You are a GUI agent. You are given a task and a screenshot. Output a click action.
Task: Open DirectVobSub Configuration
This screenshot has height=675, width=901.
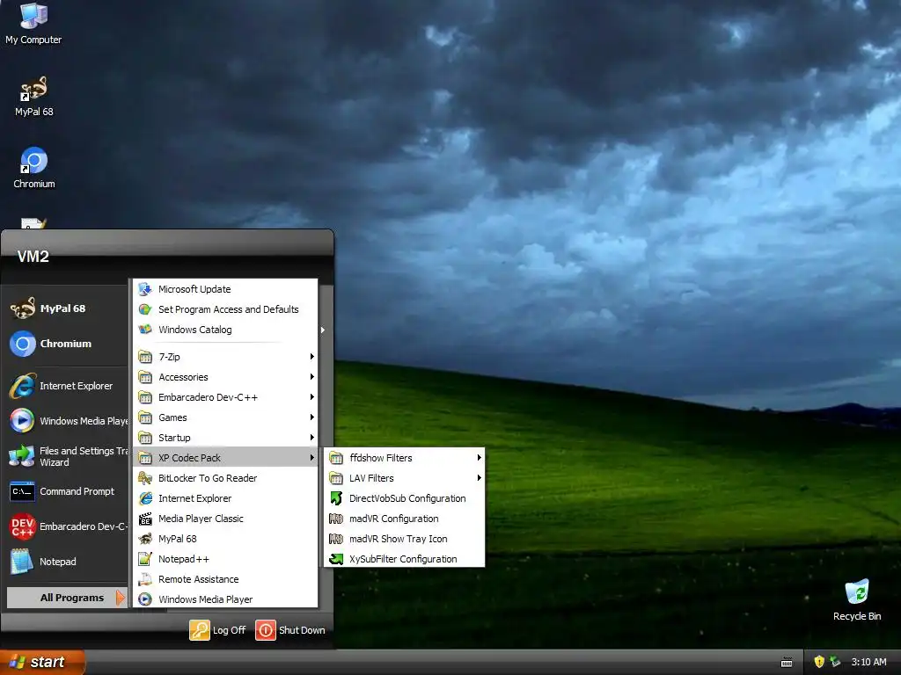coord(404,498)
